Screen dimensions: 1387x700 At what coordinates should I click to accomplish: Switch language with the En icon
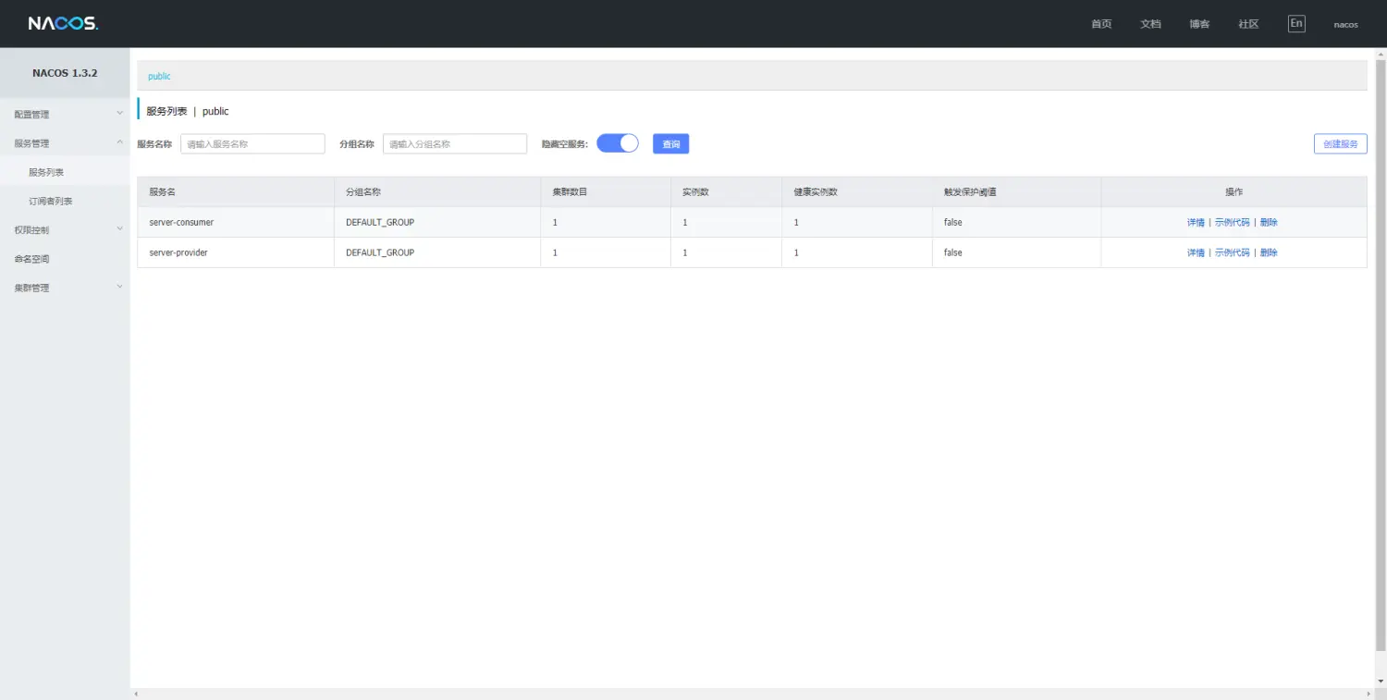[x=1296, y=23]
